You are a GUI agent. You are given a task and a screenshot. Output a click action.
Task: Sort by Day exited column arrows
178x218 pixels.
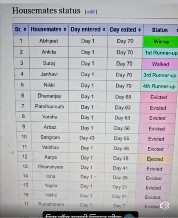coord(140,30)
